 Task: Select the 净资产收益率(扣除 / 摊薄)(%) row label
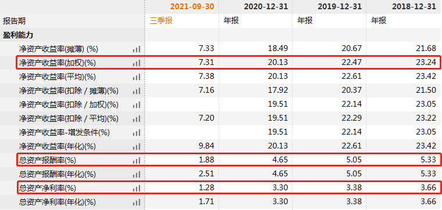tap(69, 91)
